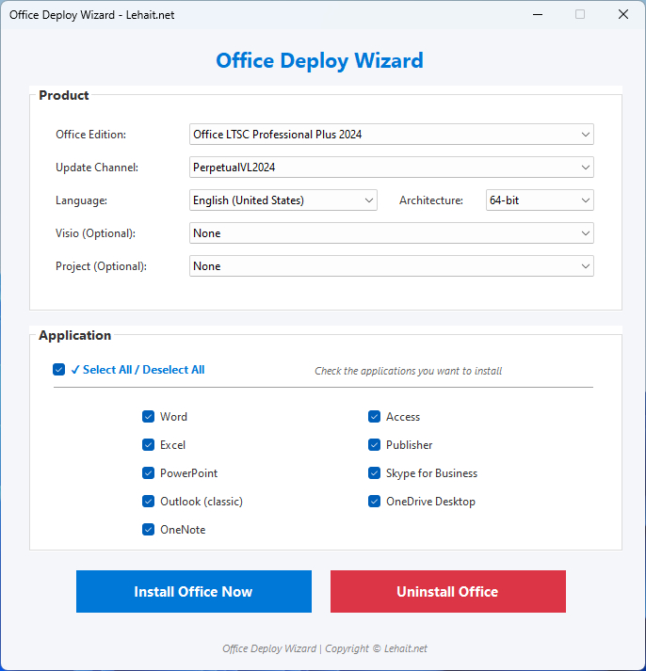Minimize the Office Deploy Wizard window
Image resolution: width=646 pixels, height=671 pixels.
(x=538, y=14)
